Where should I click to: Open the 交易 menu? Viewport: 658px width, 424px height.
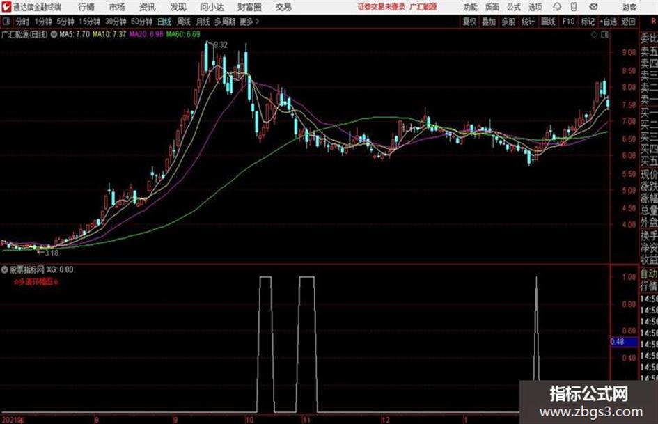coord(283,7)
